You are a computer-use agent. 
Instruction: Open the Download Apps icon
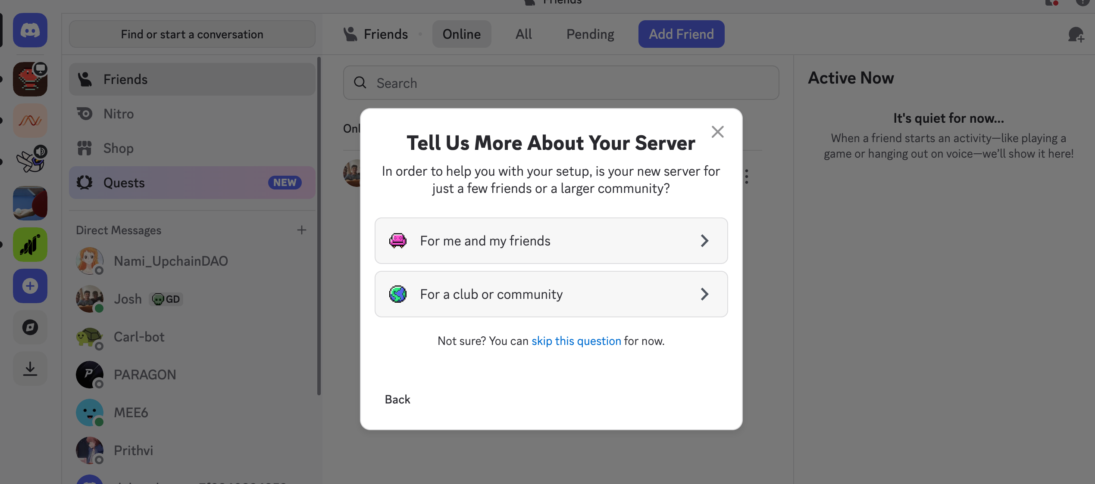click(x=30, y=369)
